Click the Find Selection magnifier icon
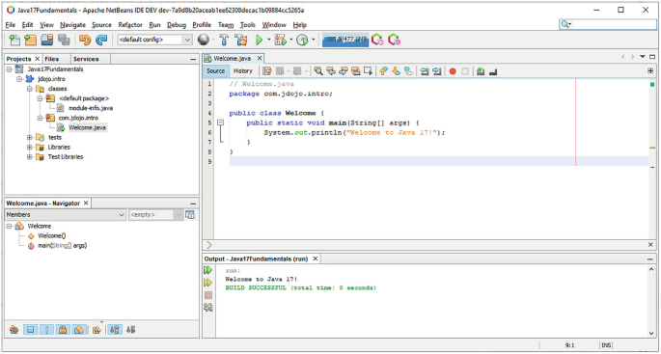The image size is (661, 354). click(x=318, y=71)
